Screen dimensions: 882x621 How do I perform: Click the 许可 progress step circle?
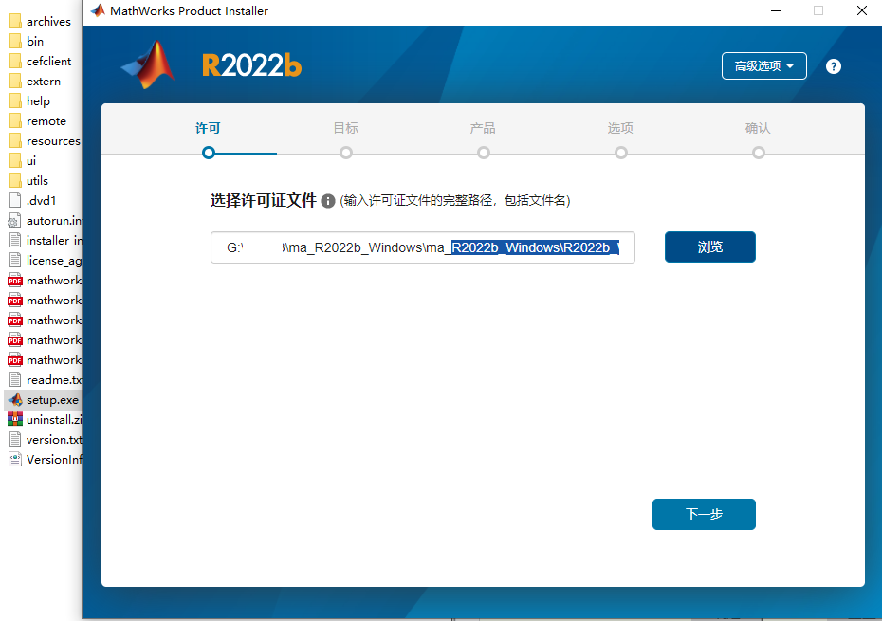click(209, 153)
